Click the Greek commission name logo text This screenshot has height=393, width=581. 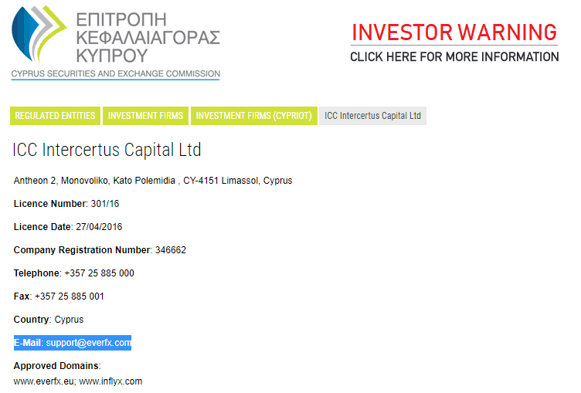(148, 36)
